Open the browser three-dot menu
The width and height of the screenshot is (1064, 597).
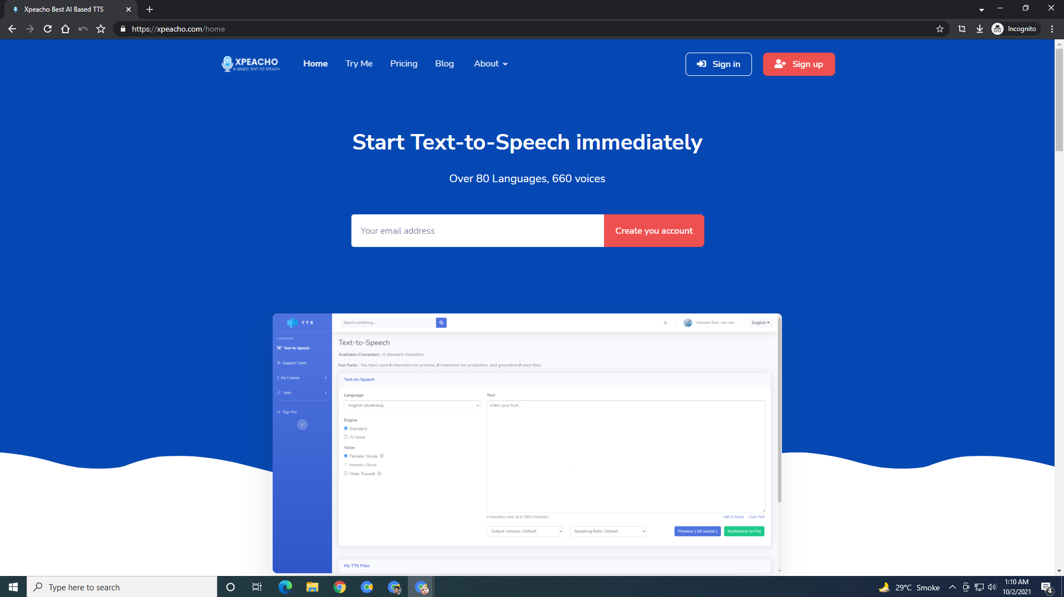[1052, 29]
